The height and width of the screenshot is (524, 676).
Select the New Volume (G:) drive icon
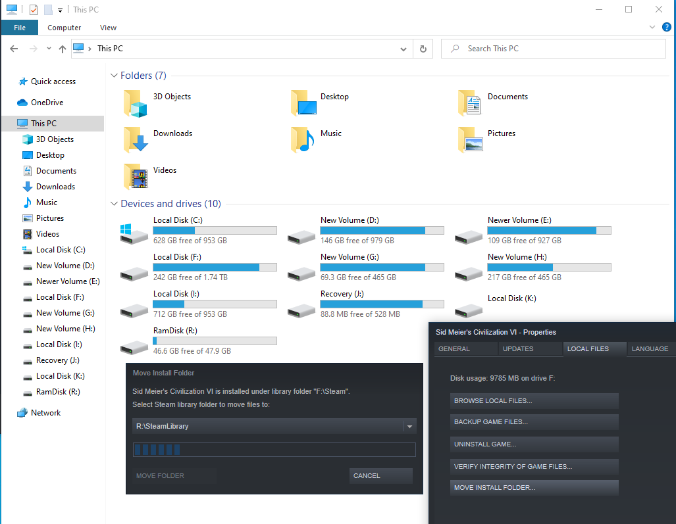coord(301,273)
